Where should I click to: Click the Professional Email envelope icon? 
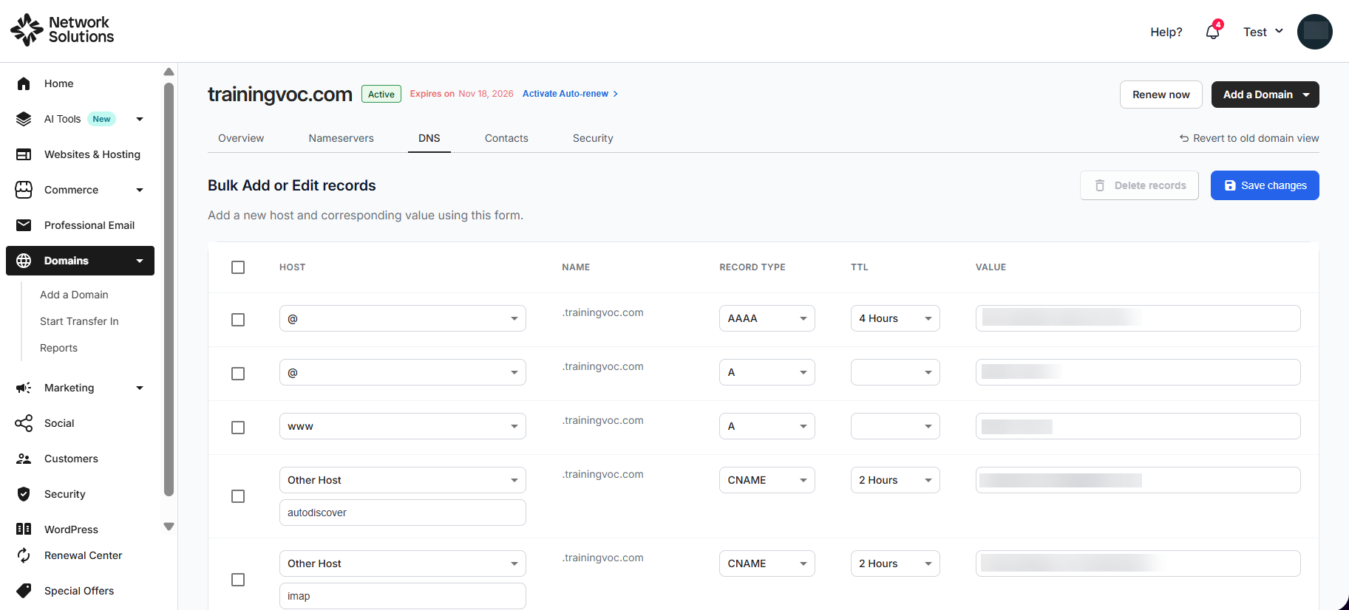24,225
